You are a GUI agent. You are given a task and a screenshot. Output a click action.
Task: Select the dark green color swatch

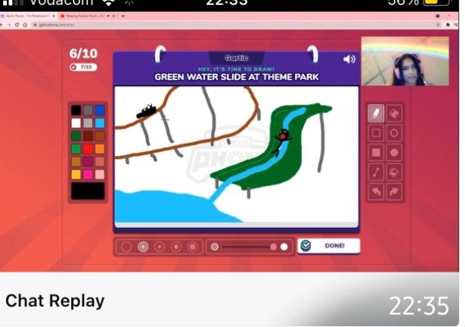pos(76,136)
